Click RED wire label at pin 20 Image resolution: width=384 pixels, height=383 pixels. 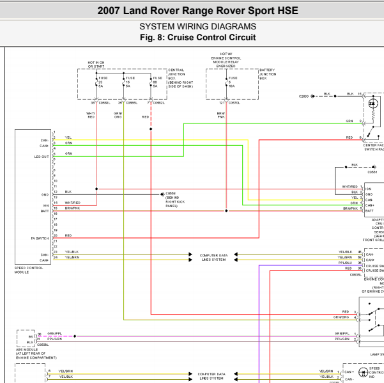[68, 235]
